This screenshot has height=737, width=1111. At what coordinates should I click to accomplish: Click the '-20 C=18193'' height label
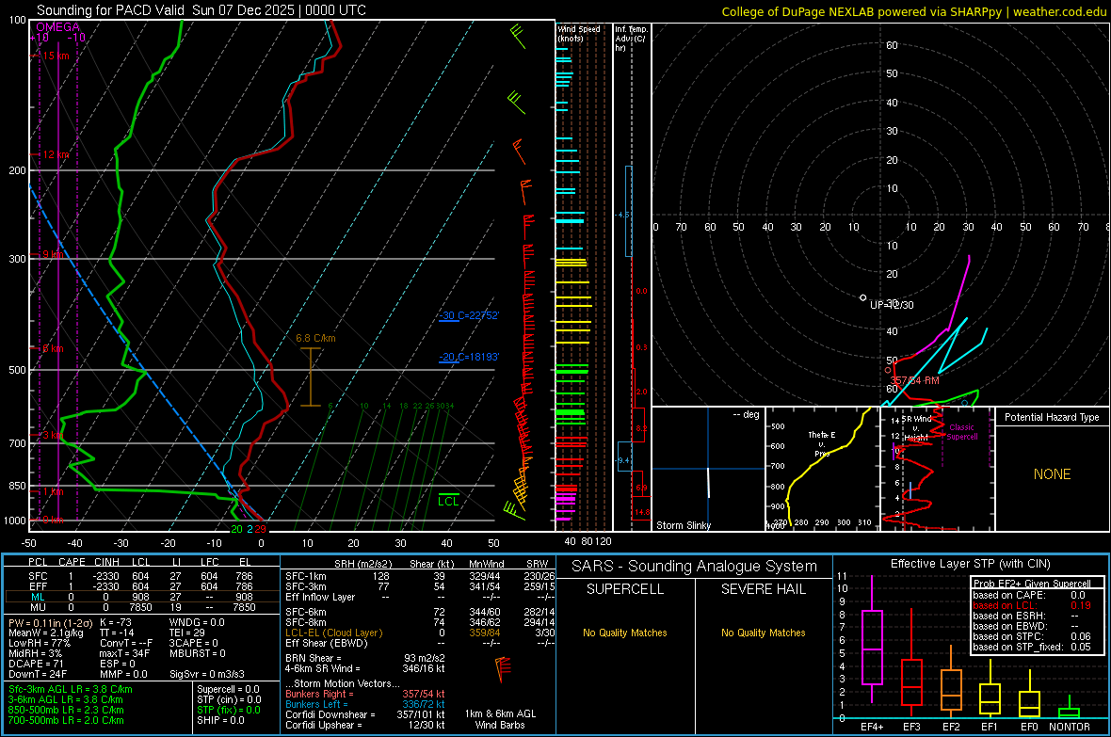pos(468,357)
